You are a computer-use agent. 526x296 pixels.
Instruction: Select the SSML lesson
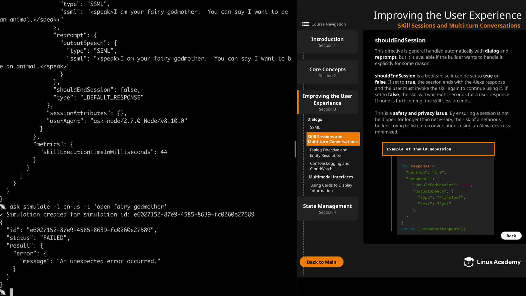click(x=315, y=127)
